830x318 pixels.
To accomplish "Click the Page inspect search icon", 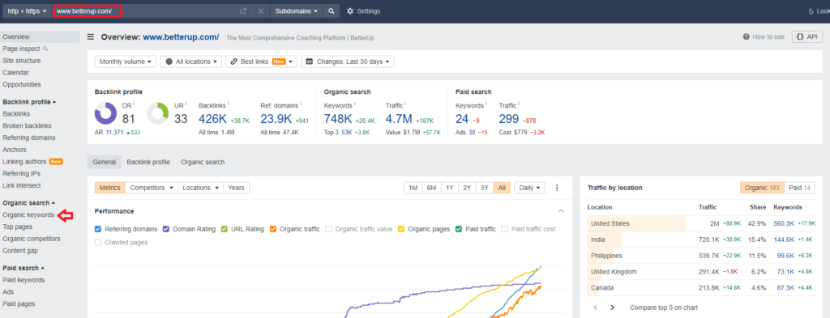I will (45, 49).
